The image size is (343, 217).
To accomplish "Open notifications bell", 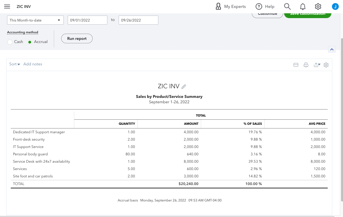I will pyautogui.click(x=303, y=7).
